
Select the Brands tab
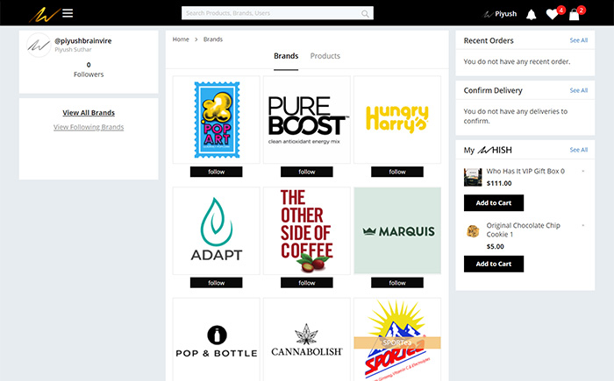pyautogui.click(x=286, y=56)
